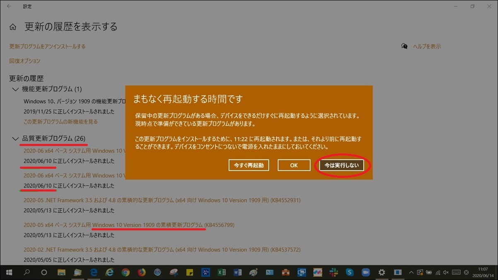Launch Firefox from the taskbar
Screen dimensions: 498x280
coord(141,273)
